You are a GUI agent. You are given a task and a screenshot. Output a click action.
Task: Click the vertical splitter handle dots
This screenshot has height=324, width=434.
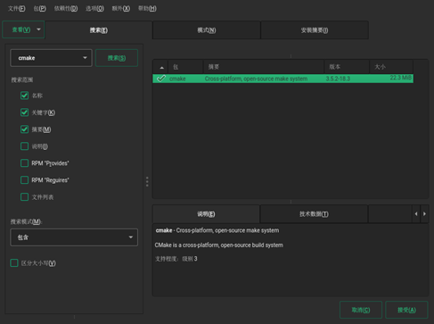click(147, 181)
